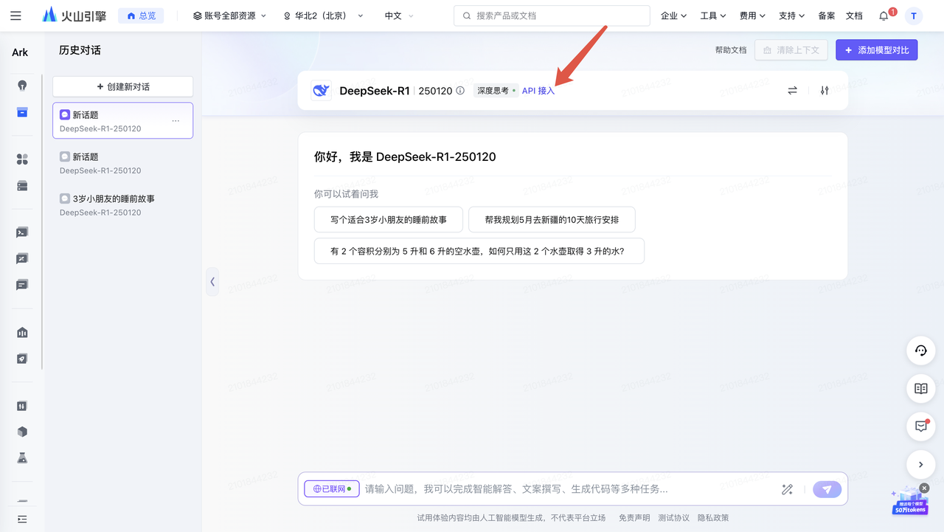This screenshot has height=532, width=944.
Task: Open the 帮助文档 link
Action: [x=731, y=50]
